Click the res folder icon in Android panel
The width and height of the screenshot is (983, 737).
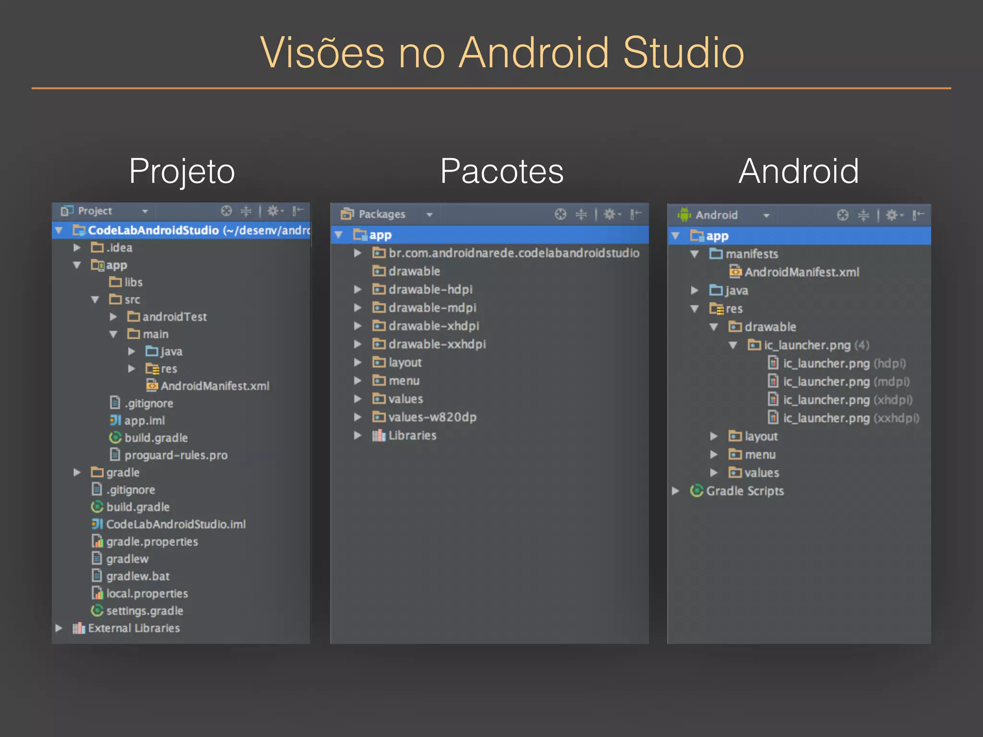coord(717,308)
